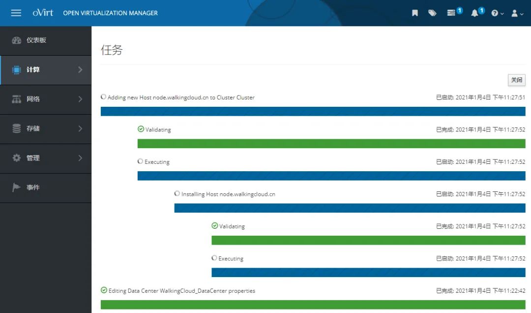
Task: Open the bookmarks icon in header
Action: click(x=415, y=13)
